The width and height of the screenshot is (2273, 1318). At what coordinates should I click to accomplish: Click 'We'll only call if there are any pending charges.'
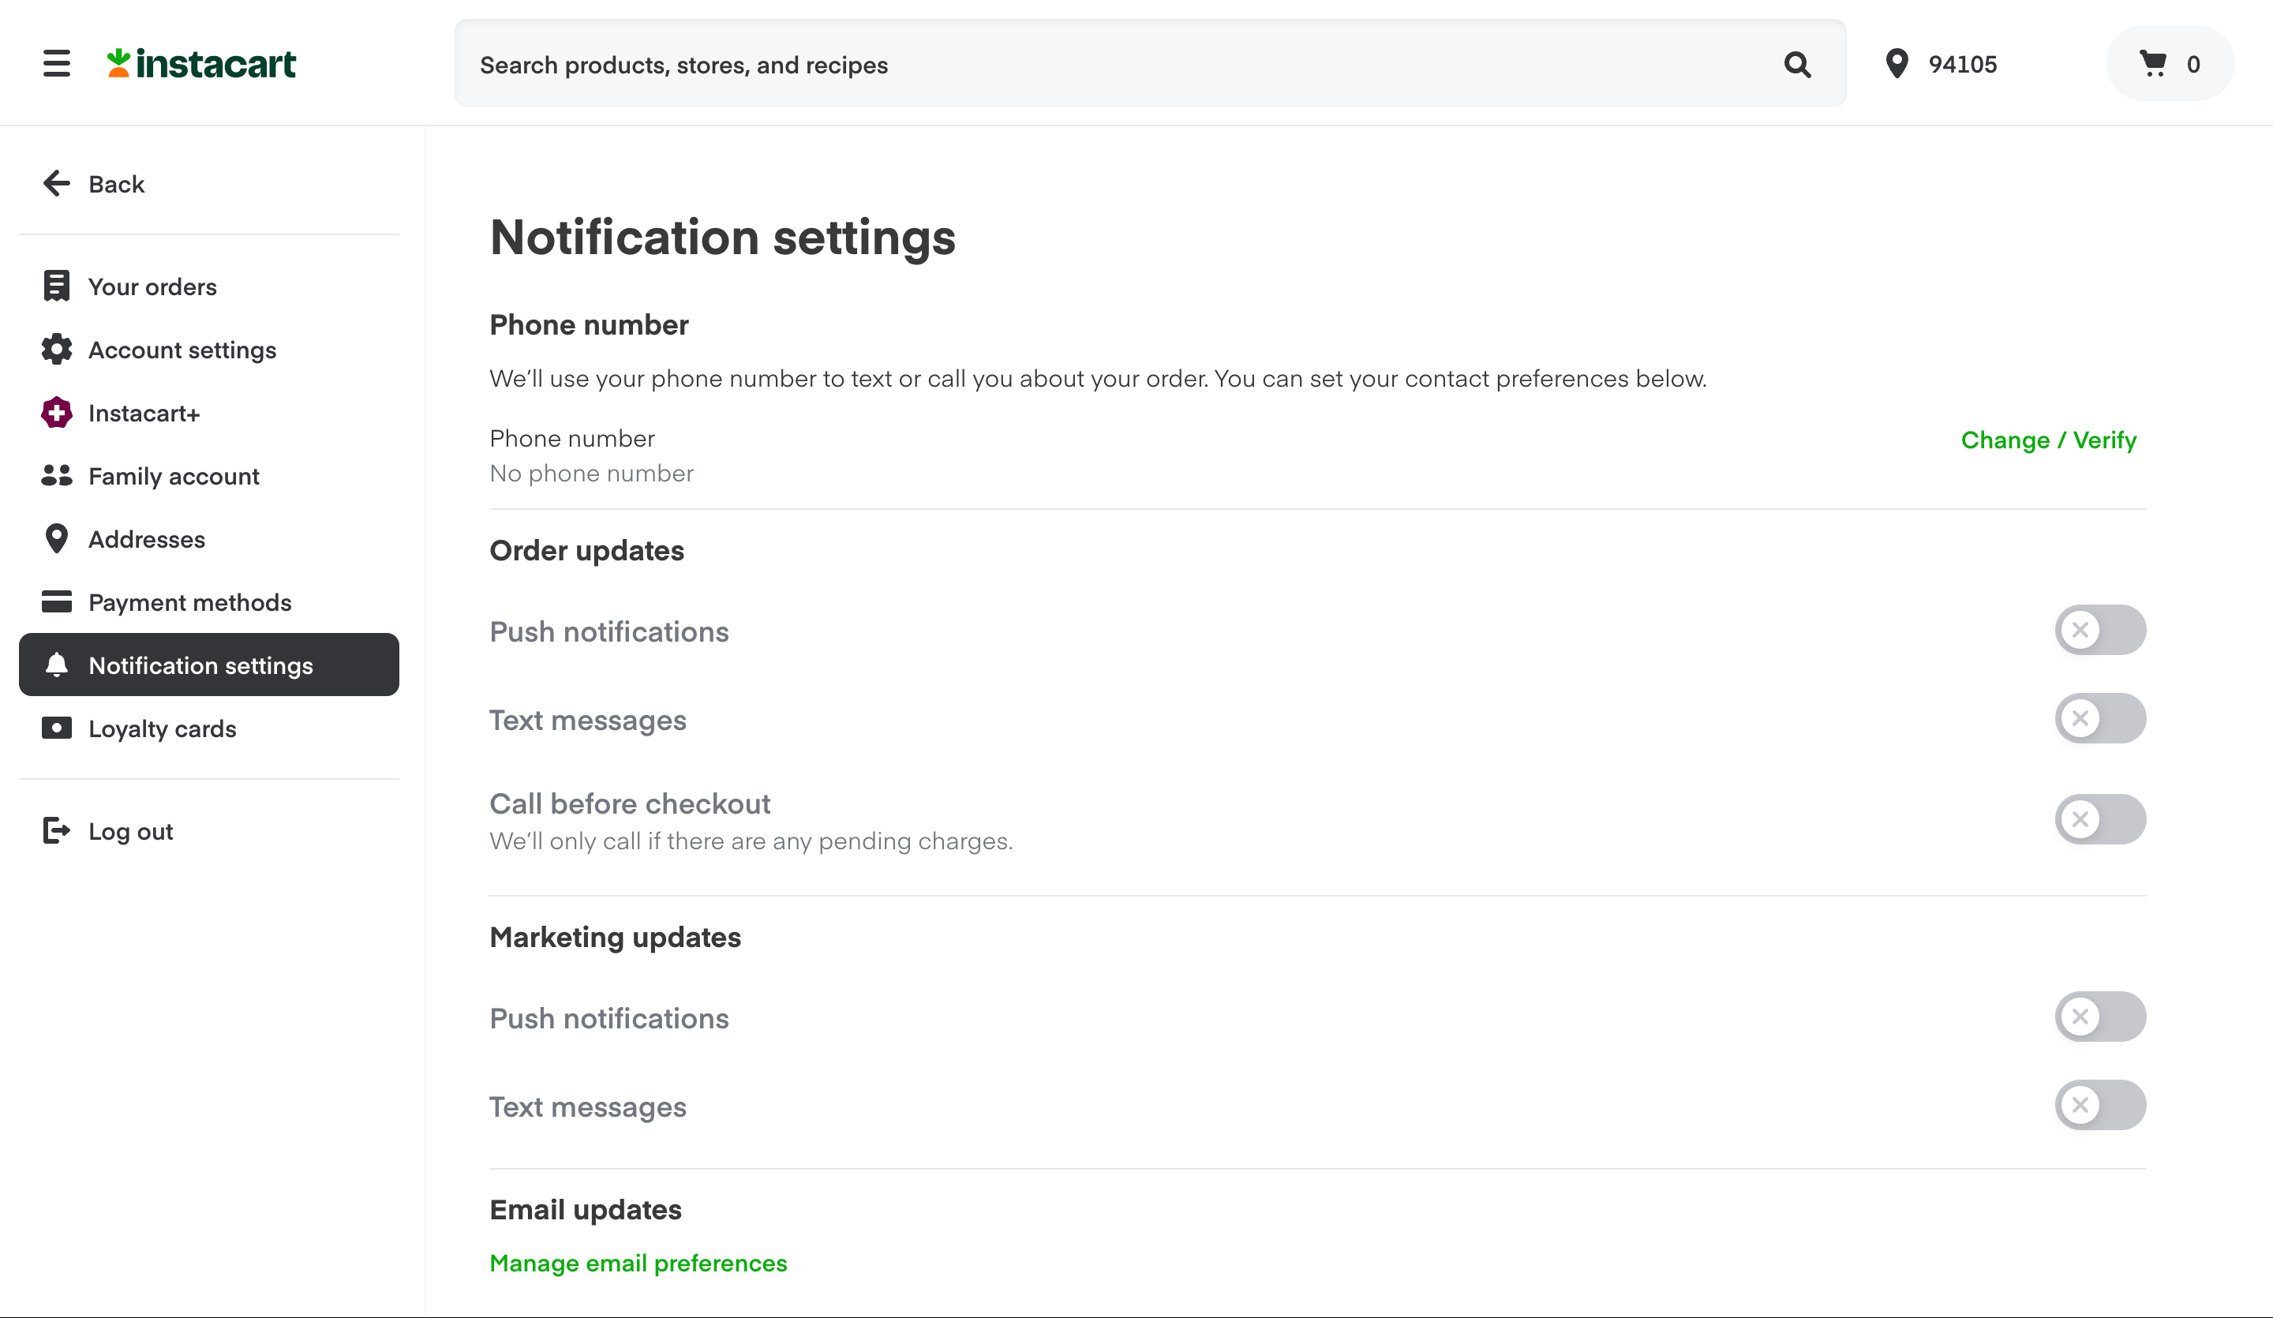(751, 841)
